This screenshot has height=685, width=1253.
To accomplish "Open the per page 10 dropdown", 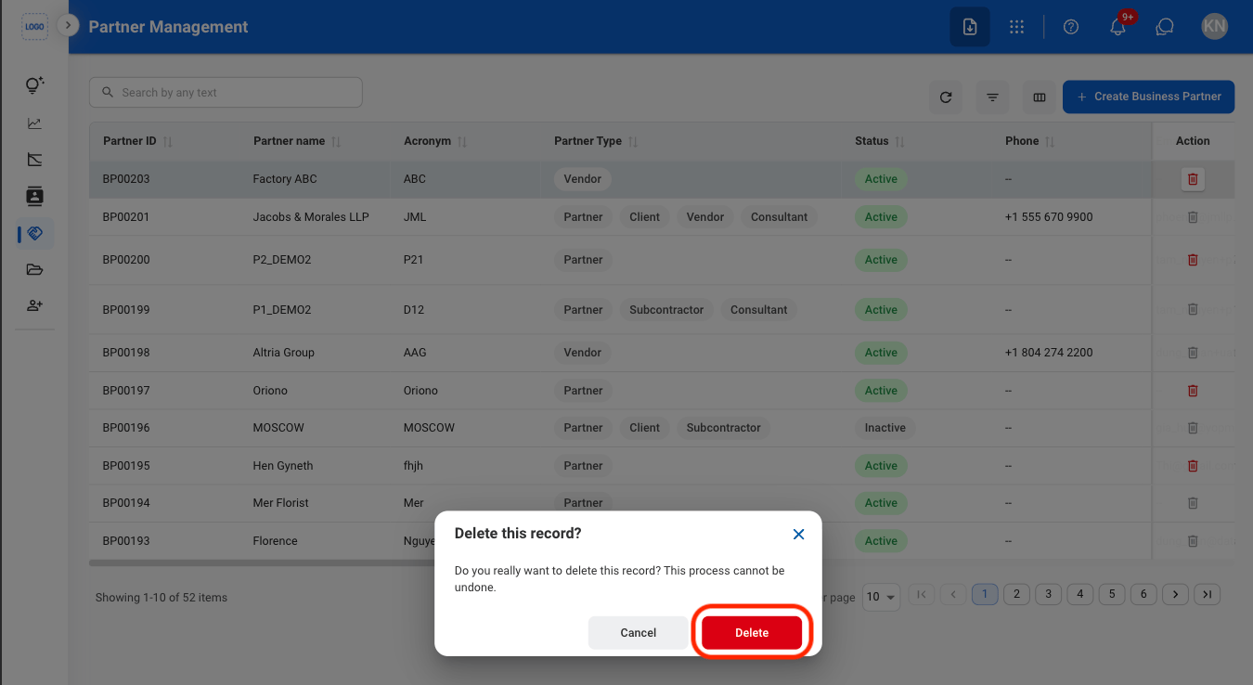I will pyautogui.click(x=882, y=597).
